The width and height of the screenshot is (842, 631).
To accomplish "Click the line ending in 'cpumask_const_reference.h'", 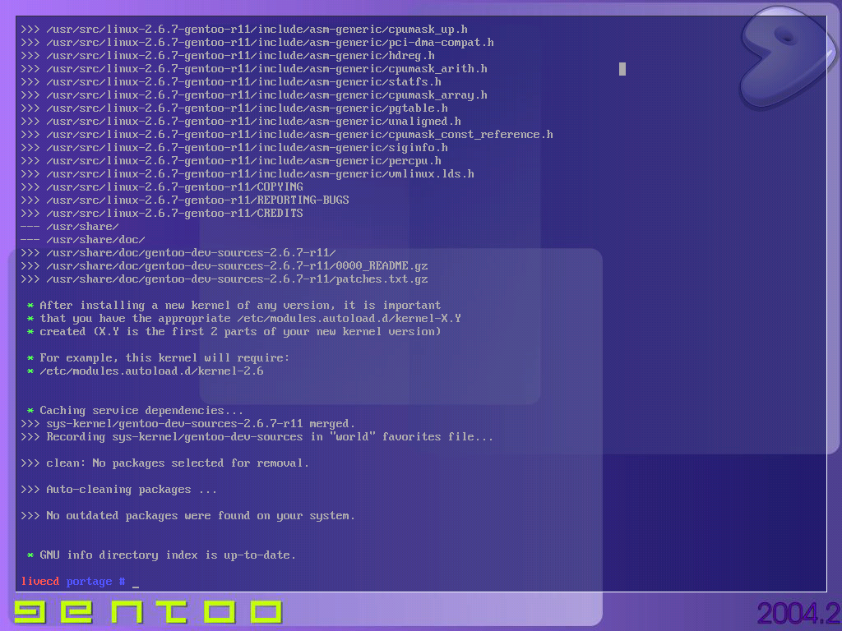I will click(x=287, y=135).
